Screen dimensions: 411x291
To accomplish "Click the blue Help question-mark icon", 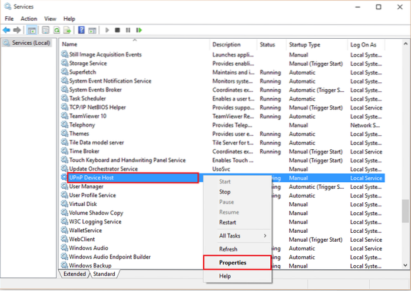I will tap(81, 30).
